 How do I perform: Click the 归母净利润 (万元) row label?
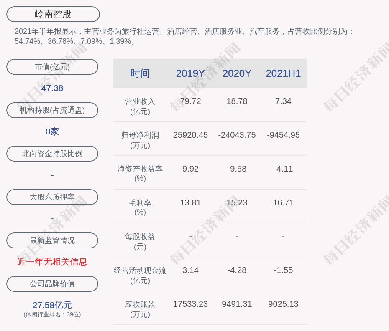pos(140,140)
